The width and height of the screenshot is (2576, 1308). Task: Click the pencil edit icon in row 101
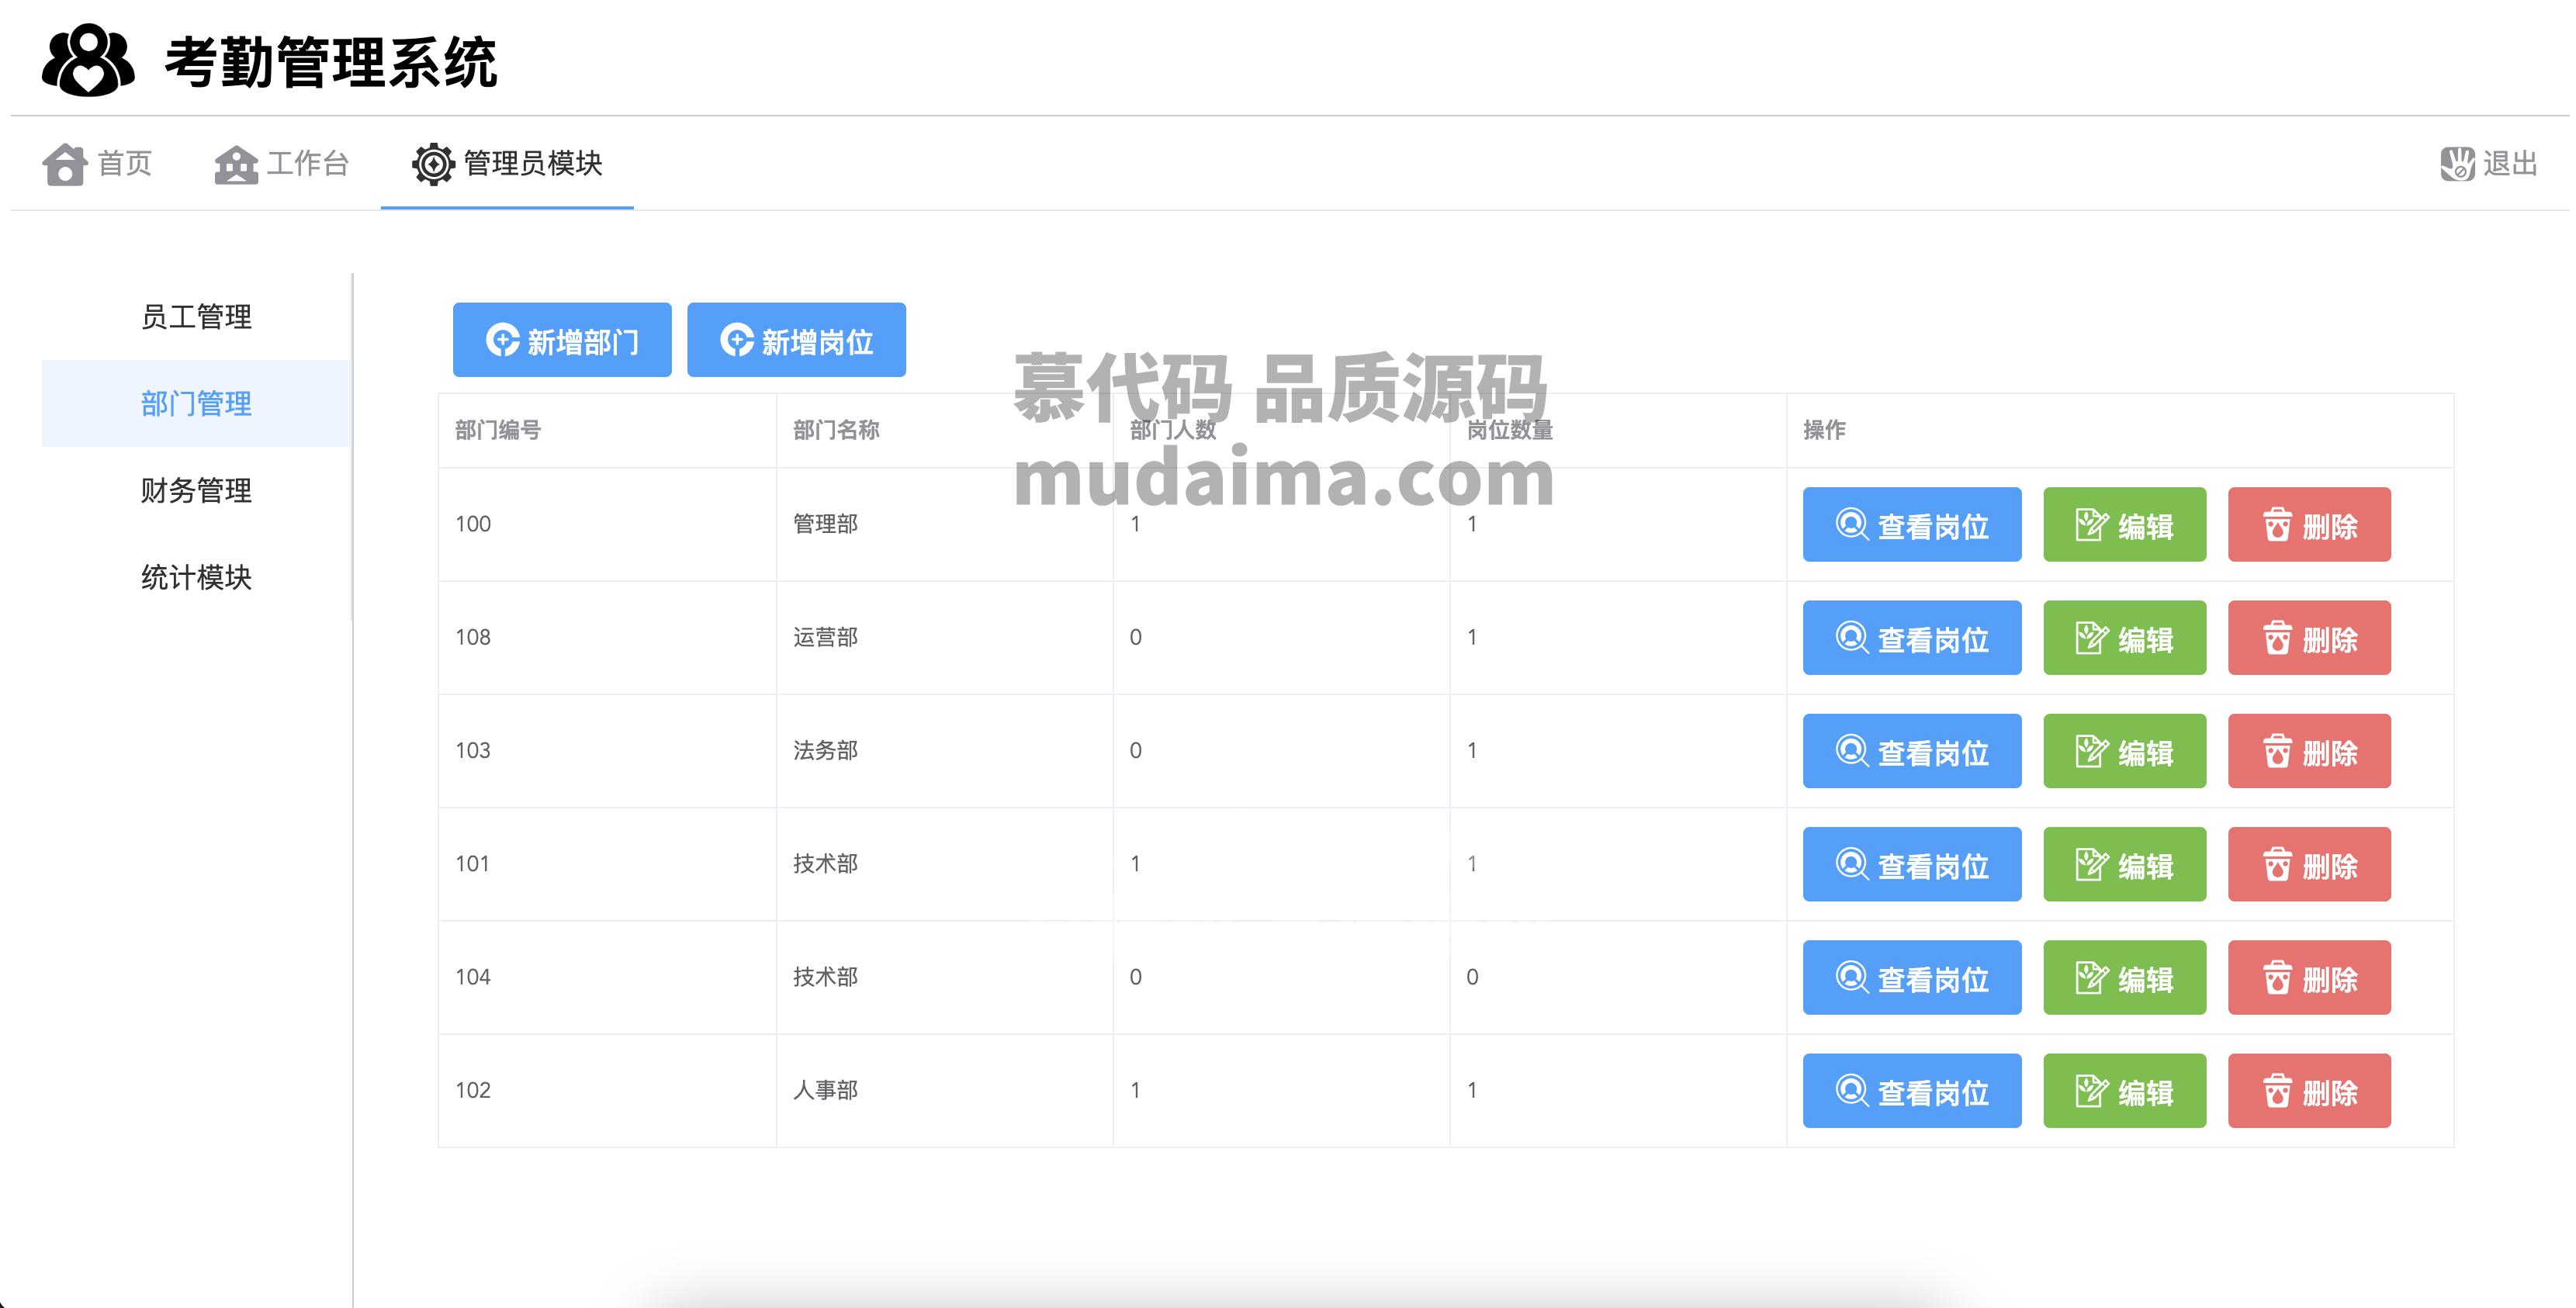pyautogui.click(x=2092, y=863)
